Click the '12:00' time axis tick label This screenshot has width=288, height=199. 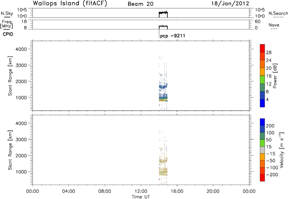pos(141,191)
